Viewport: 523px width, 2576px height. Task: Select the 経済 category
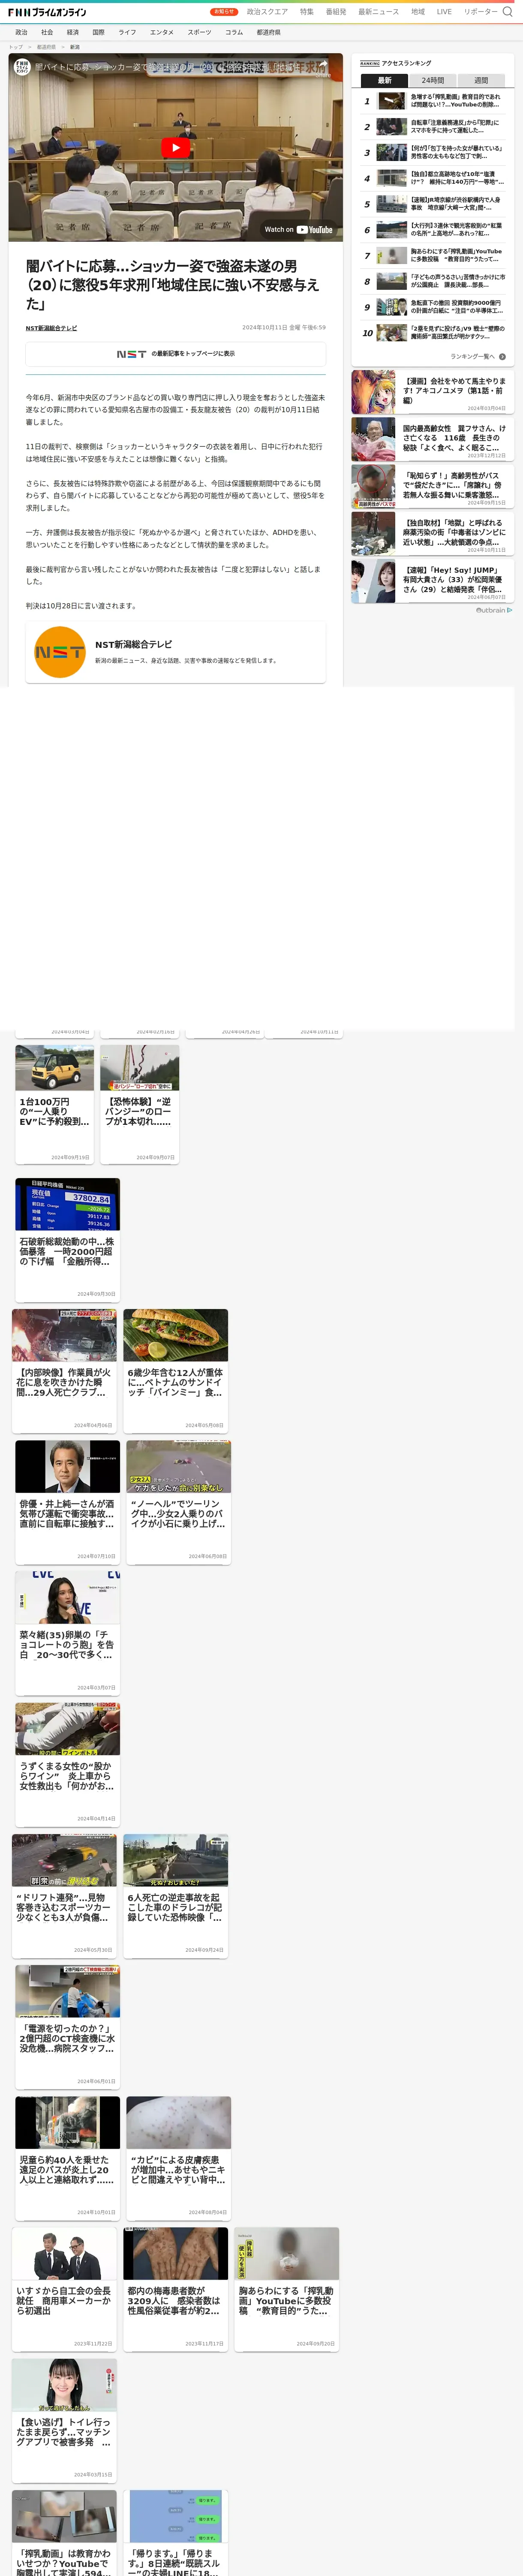click(x=73, y=32)
